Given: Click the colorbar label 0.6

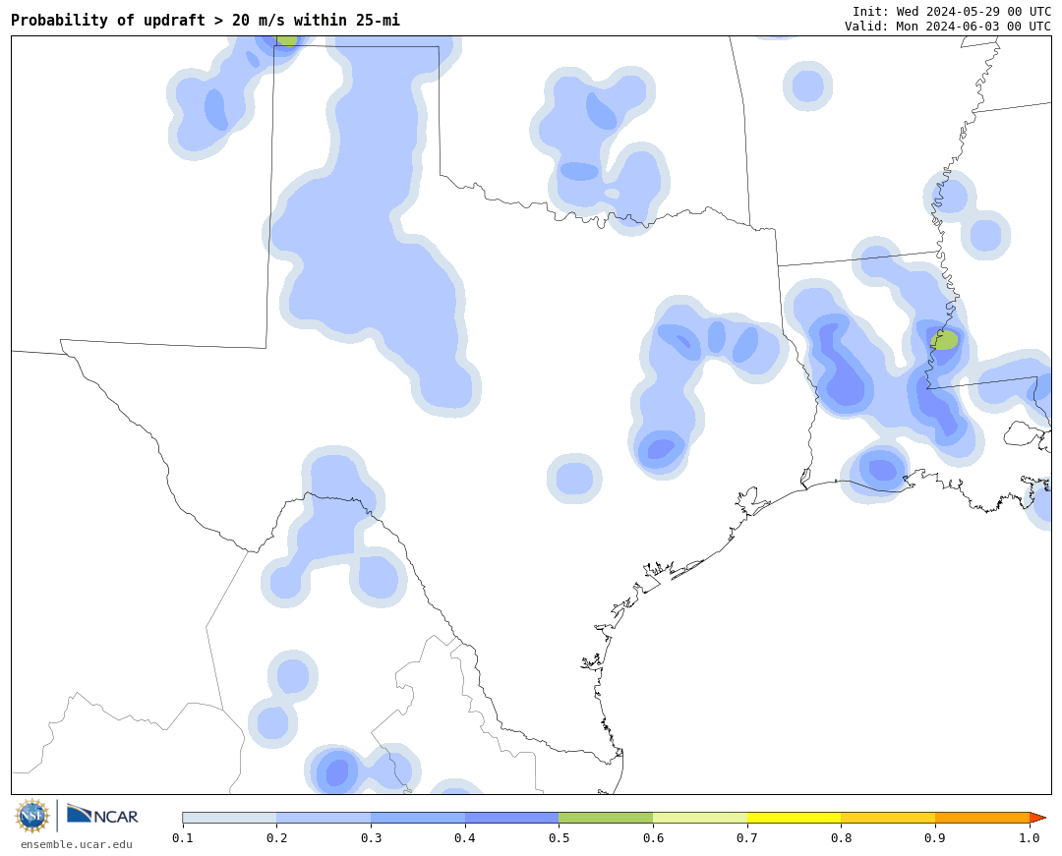Looking at the screenshot, I should click(653, 837).
